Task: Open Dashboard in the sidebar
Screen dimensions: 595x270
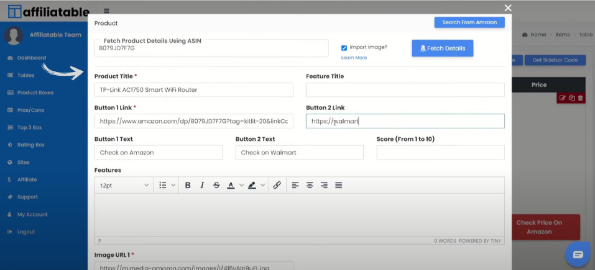Action: click(x=32, y=58)
